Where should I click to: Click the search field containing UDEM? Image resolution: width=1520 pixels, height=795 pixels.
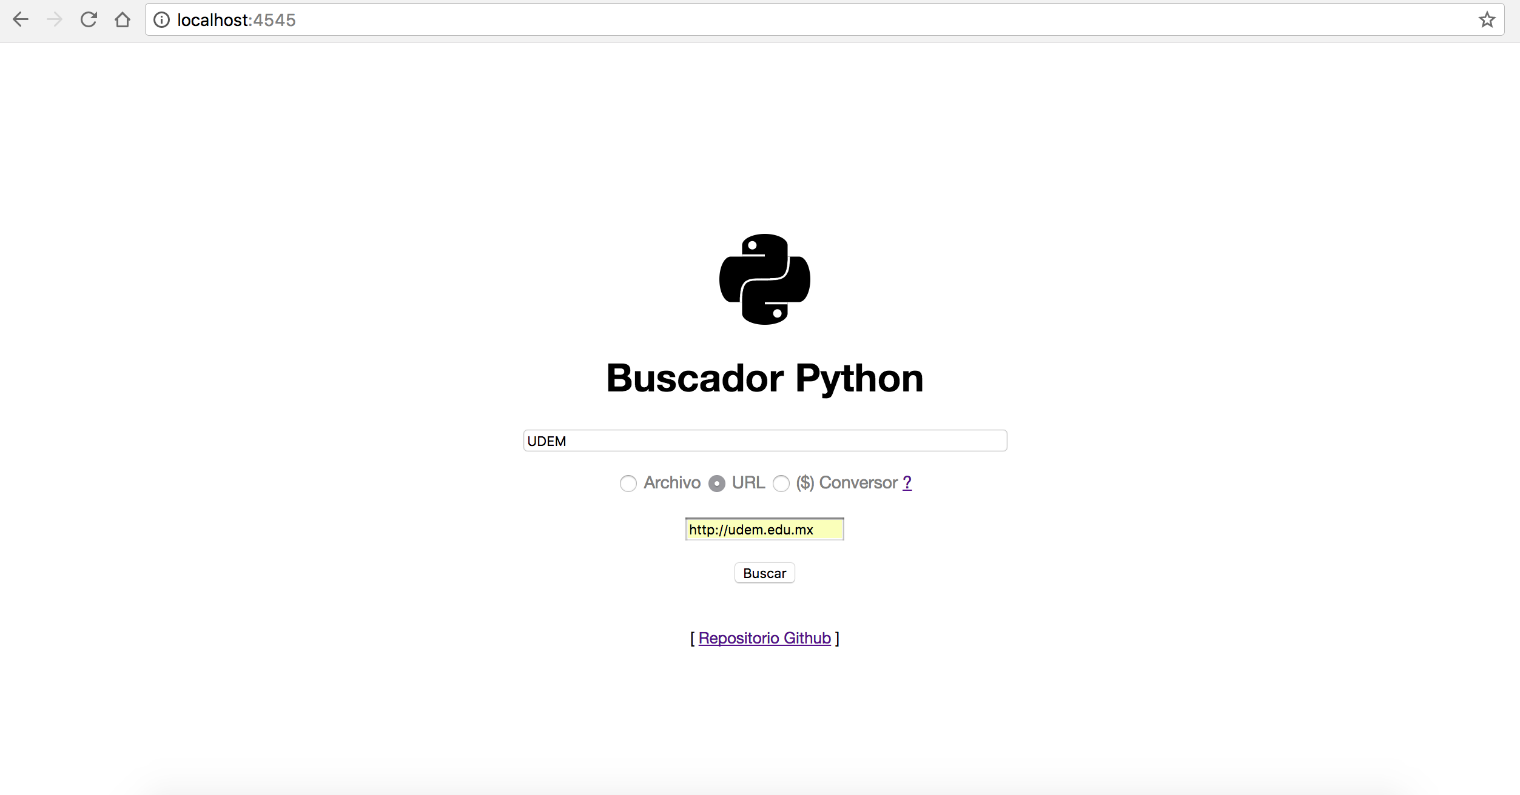[764, 441]
